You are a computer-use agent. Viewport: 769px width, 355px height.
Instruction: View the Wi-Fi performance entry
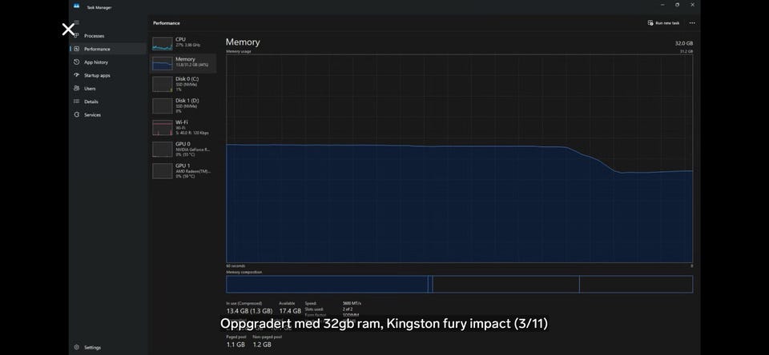pos(183,127)
